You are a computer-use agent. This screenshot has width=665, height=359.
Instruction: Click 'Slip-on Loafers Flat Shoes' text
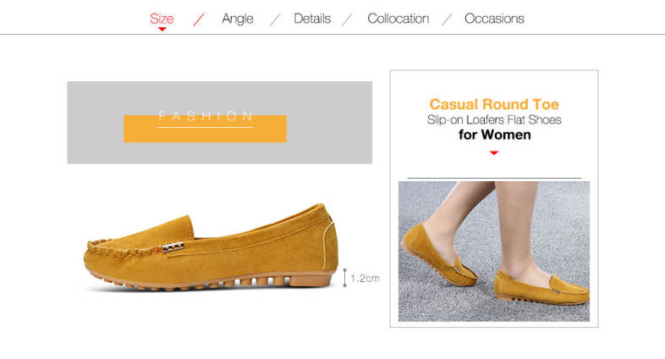click(x=494, y=119)
